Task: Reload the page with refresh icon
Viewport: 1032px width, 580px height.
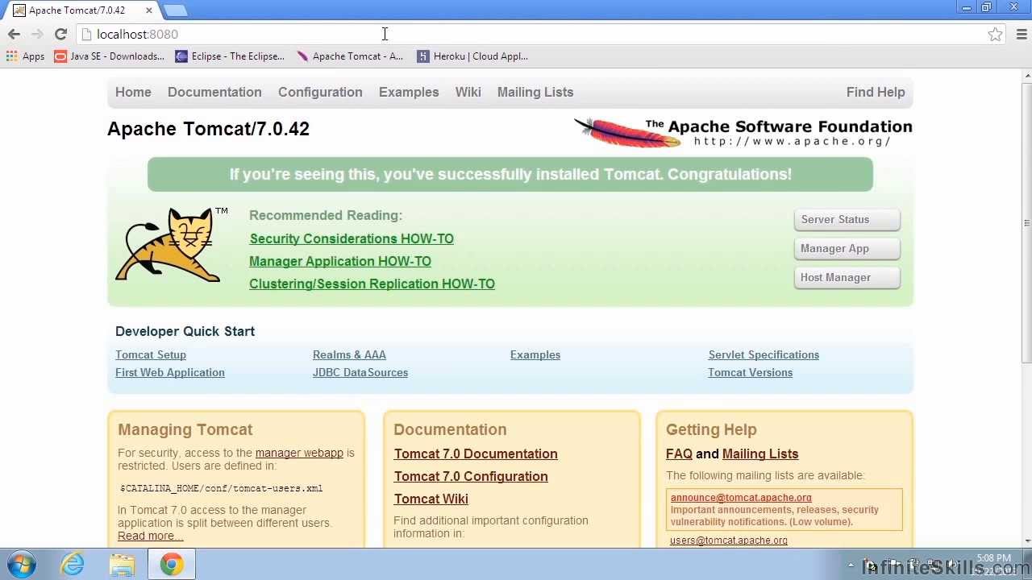Action: click(x=60, y=34)
